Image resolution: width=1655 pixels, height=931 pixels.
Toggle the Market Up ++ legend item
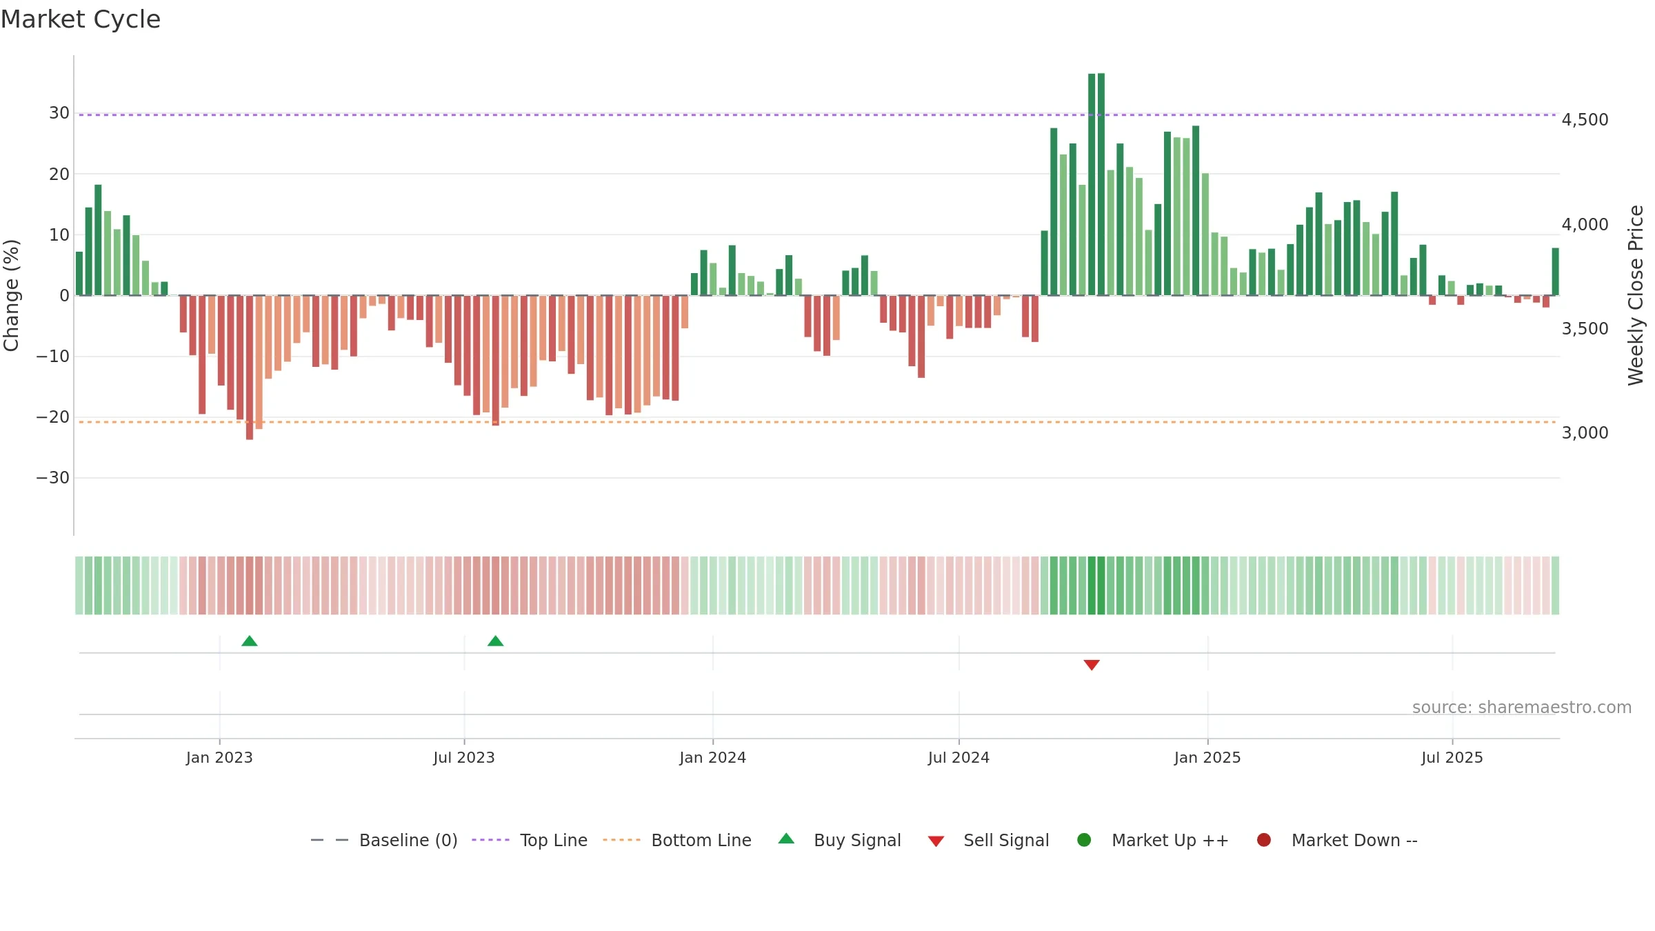pos(1152,840)
